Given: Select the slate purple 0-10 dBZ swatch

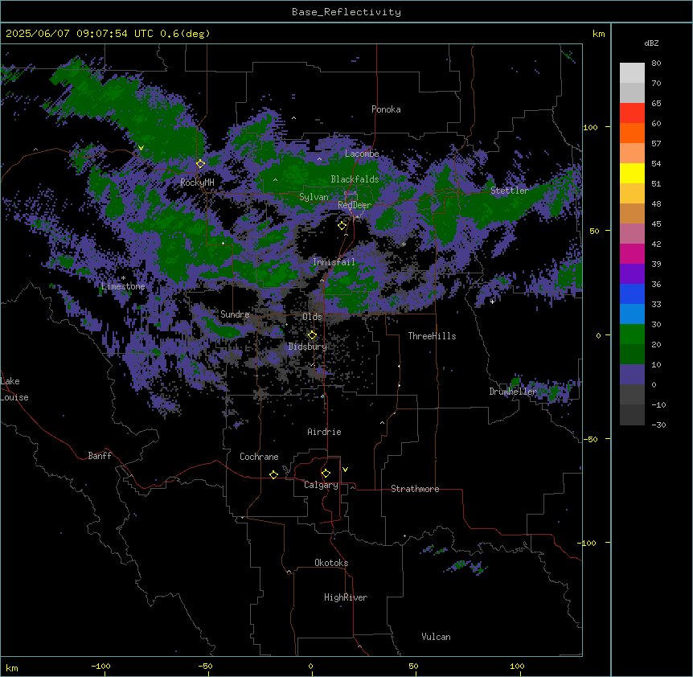Looking at the screenshot, I should [x=632, y=375].
